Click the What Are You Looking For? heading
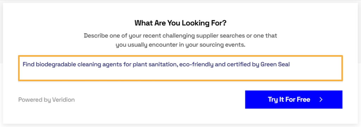The image size is (361, 127). pyautogui.click(x=180, y=23)
